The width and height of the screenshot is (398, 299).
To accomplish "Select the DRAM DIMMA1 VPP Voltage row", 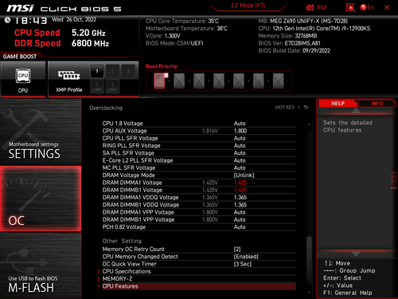I will (199, 212).
